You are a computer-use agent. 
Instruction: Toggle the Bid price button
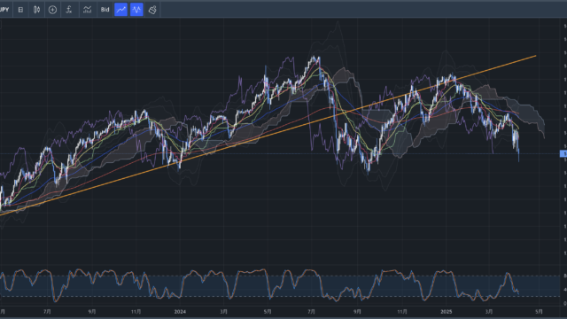[x=105, y=10]
